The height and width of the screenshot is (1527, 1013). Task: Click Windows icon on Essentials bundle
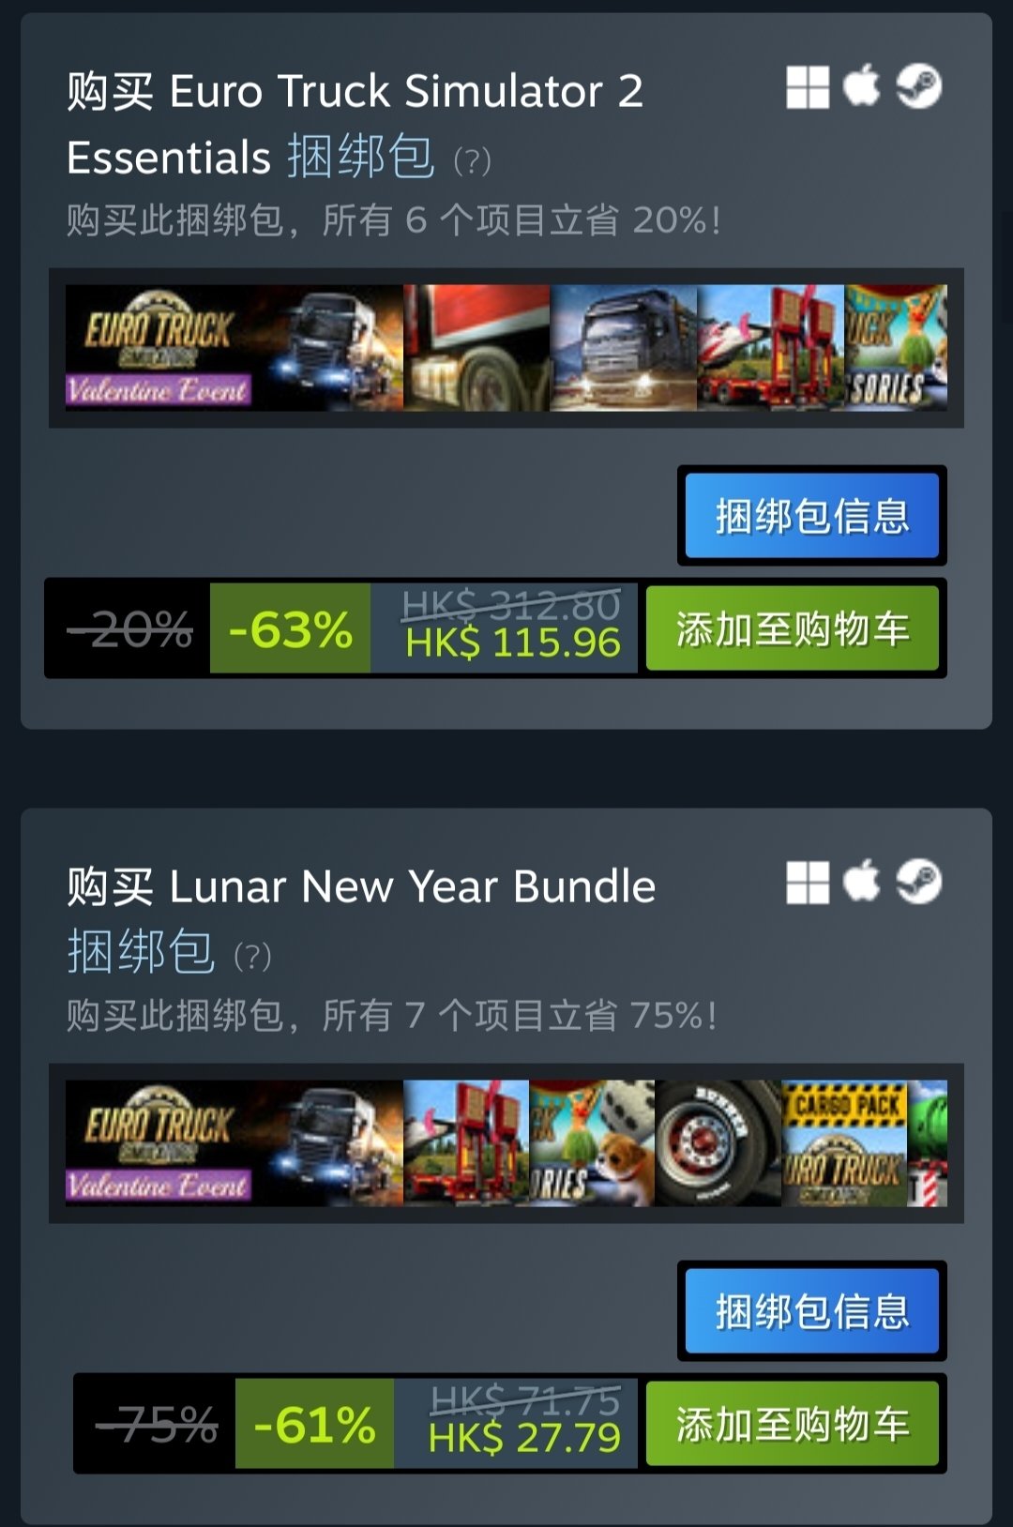(808, 87)
